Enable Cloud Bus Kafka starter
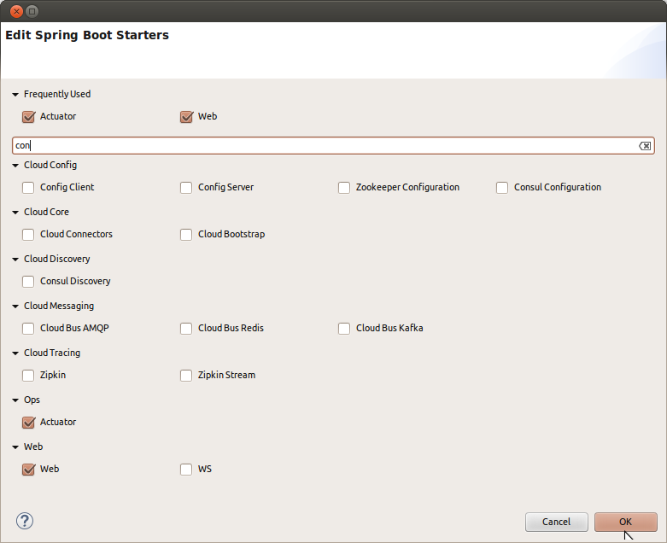 point(344,328)
